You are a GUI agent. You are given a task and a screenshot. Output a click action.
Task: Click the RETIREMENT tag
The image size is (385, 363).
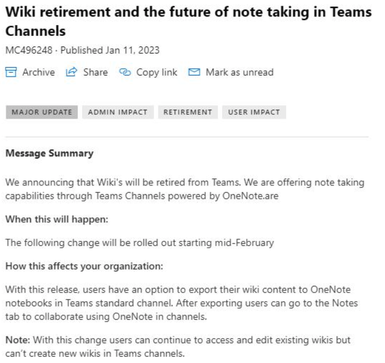[x=187, y=112]
